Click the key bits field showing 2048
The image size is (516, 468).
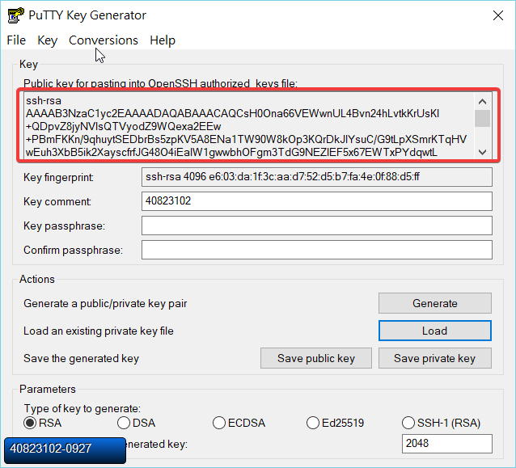(447, 443)
